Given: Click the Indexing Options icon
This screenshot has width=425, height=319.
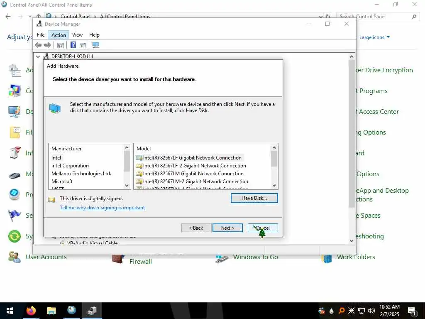Looking at the screenshot, I should point(15,153).
